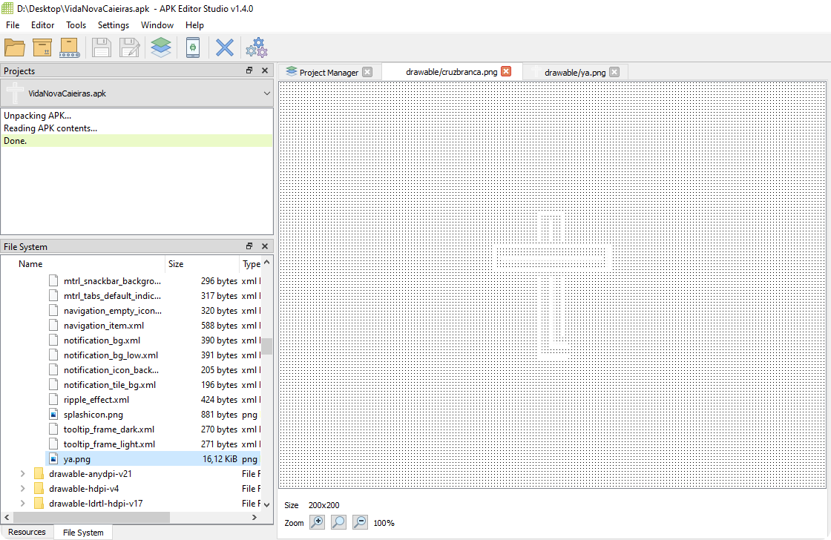
Task: Click the Install APK conveyor icon
Action: [69, 47]
